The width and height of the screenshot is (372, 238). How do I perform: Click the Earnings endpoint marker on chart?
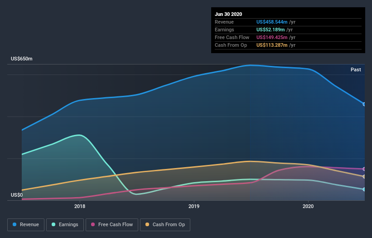tap(364, 189)
